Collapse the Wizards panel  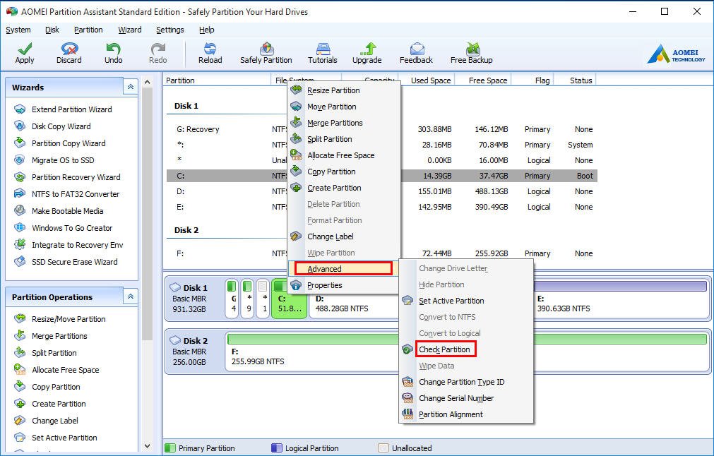130,86
